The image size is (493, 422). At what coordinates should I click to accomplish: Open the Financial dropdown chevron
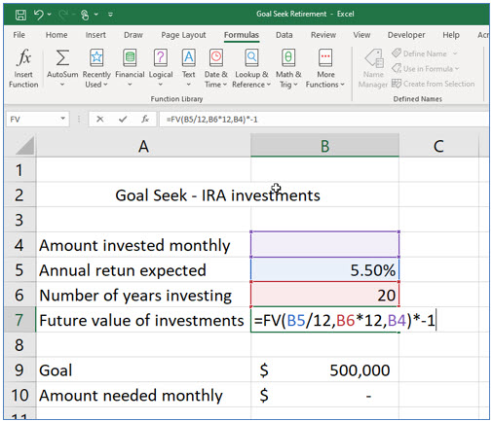tap(130, 85)
